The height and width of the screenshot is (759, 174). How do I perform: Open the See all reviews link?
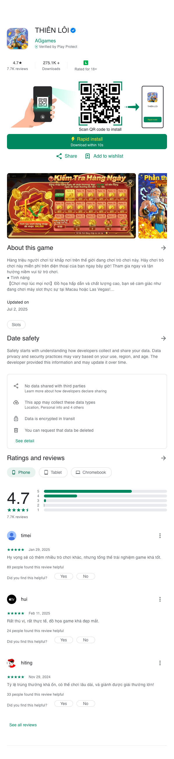tap(23, 725)
